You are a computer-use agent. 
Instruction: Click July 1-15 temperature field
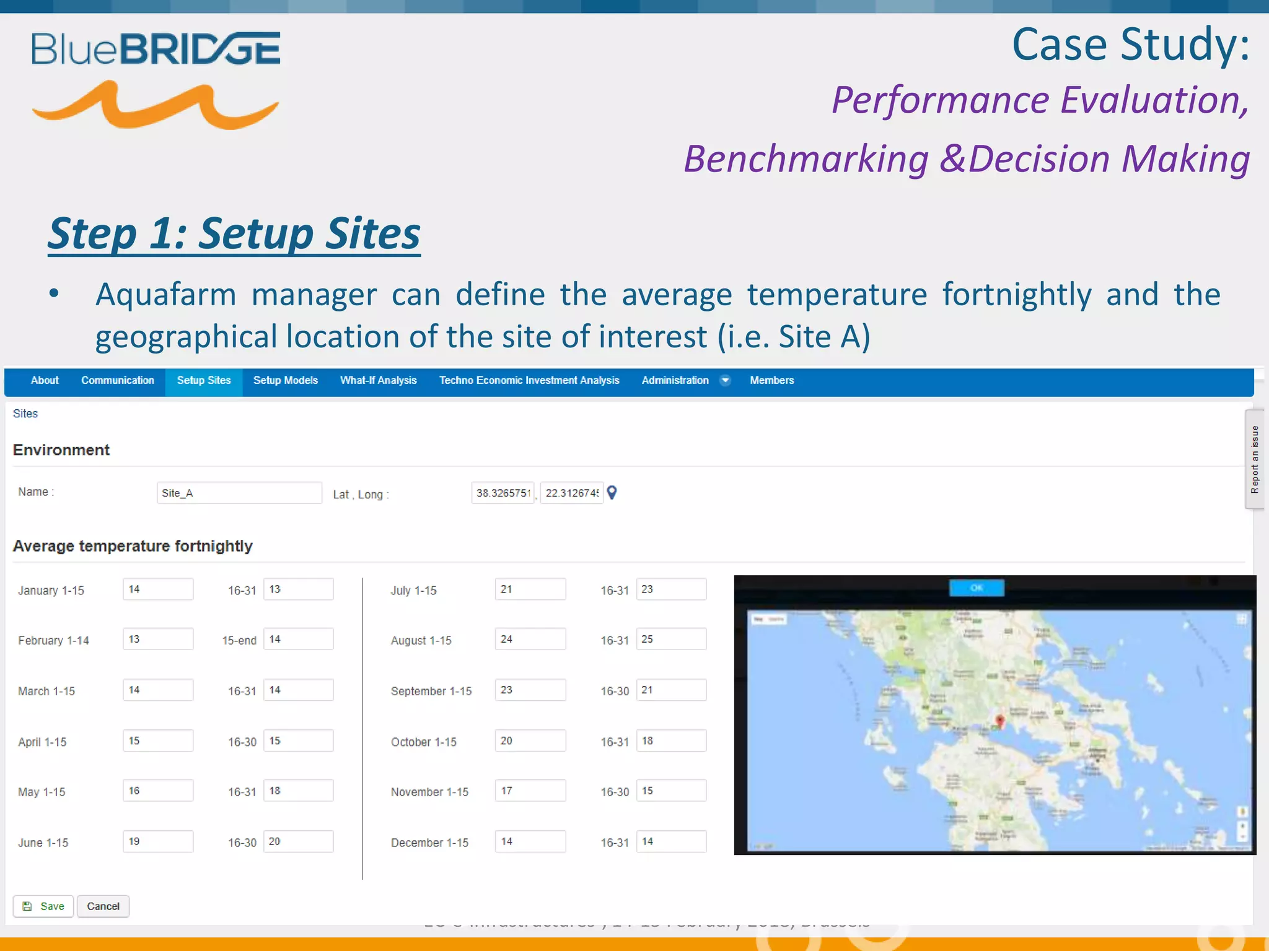coord(530,589)
